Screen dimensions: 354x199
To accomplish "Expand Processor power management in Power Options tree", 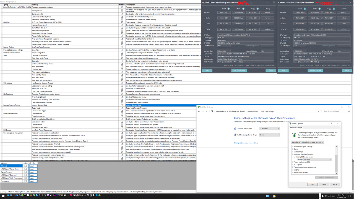I will coord(293,167).
